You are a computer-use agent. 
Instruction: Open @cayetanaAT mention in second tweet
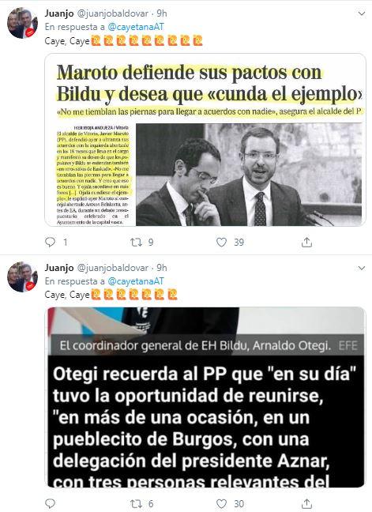pyautogui.click(x=135, y=281)
